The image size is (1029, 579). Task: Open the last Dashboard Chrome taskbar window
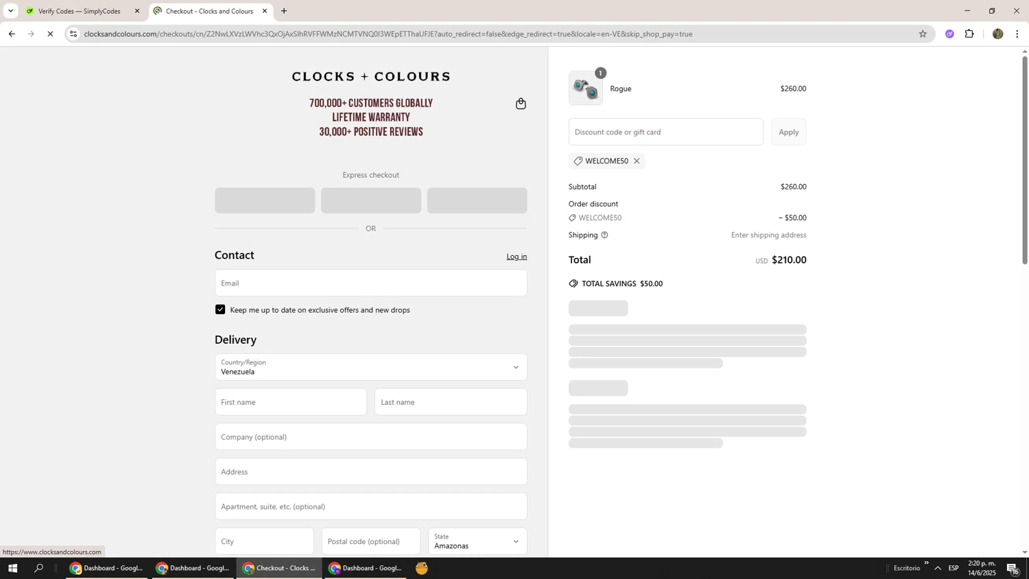click(366, 568)
